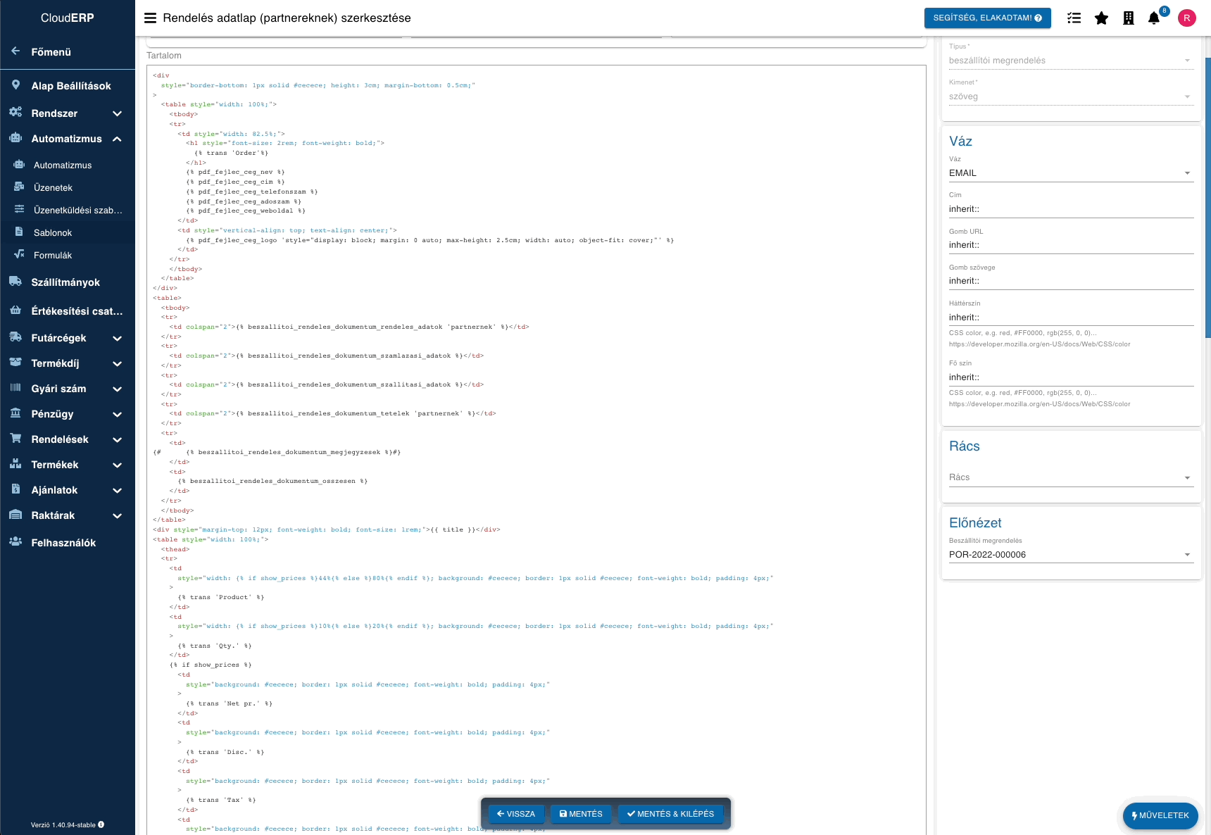Open notifications with the bell icon

click(x=1154, y=18)
